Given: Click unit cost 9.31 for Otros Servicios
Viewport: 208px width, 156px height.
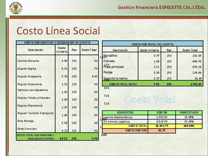Looking at the screenshot, I should click(64, 131).
